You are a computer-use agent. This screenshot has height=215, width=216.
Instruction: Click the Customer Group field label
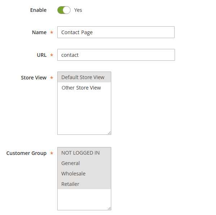(x=26, y=153)
